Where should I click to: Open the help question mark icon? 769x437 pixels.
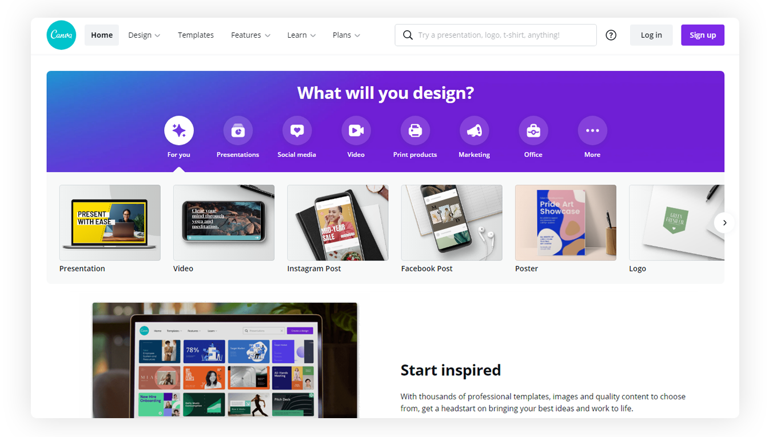pyautogui.click(x=611, y=35)
